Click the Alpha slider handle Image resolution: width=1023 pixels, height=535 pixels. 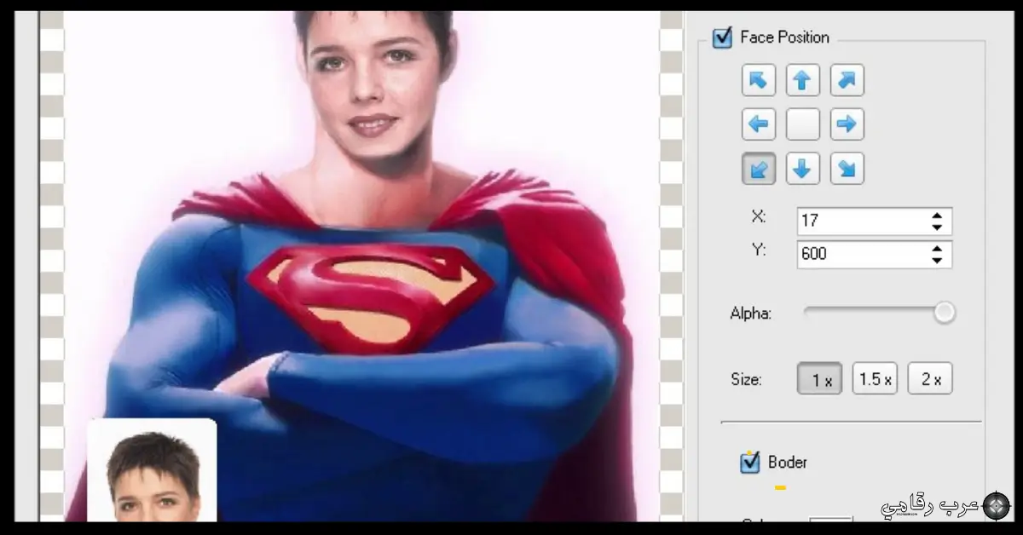click(944, 313)
